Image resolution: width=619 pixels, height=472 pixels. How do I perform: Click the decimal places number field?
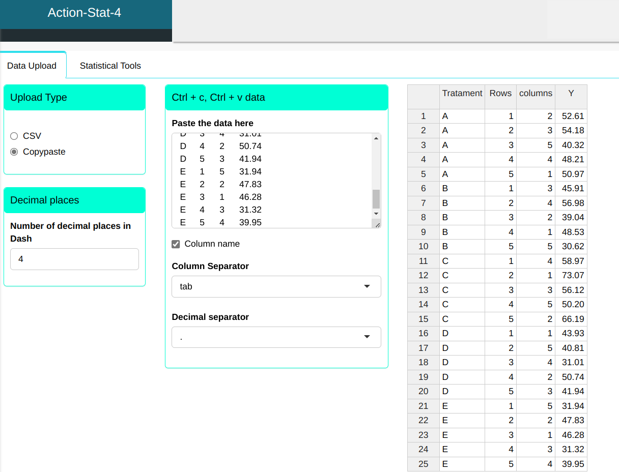click(x=74, y=259)
